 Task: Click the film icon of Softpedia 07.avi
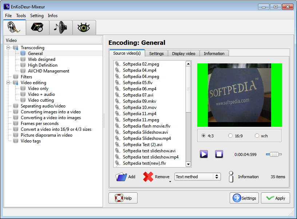118,95
